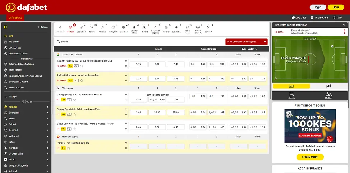Open the First Deposit Bonus banner

tap(310, 126)
